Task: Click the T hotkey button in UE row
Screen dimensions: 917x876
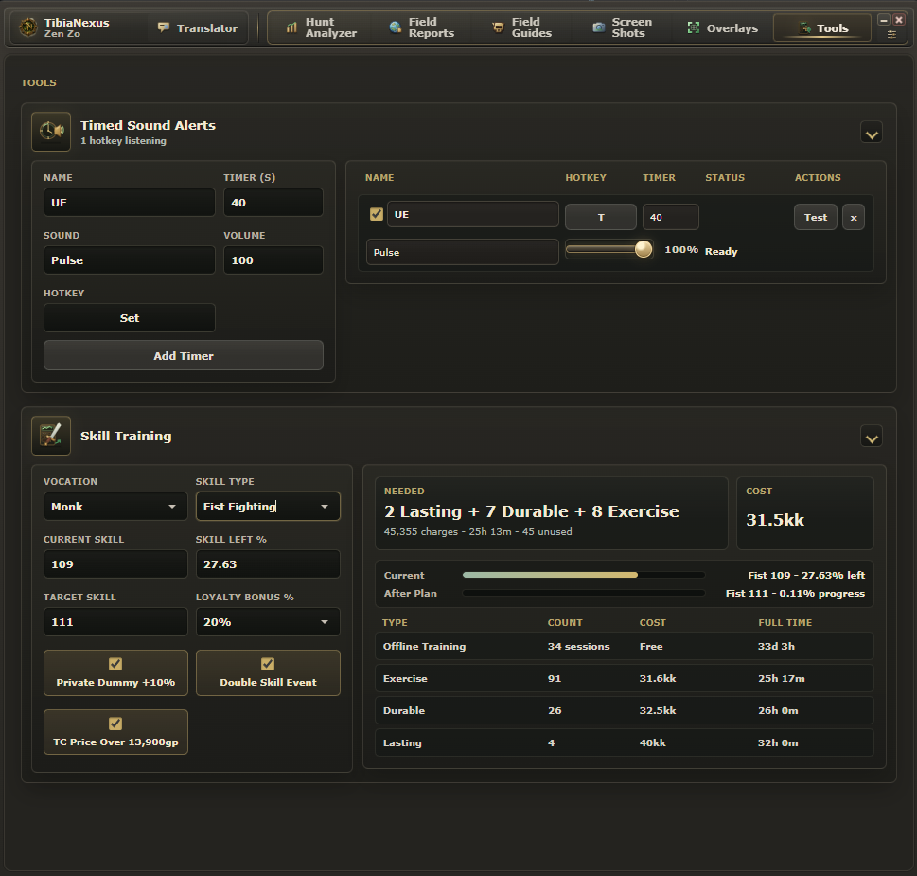Action: (x=601, y=217)
